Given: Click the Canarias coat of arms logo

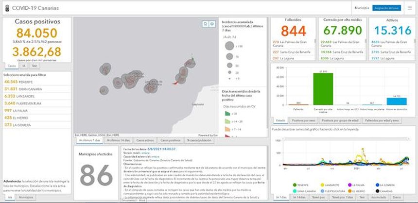Looking at the screenshot, I should 5,8.
